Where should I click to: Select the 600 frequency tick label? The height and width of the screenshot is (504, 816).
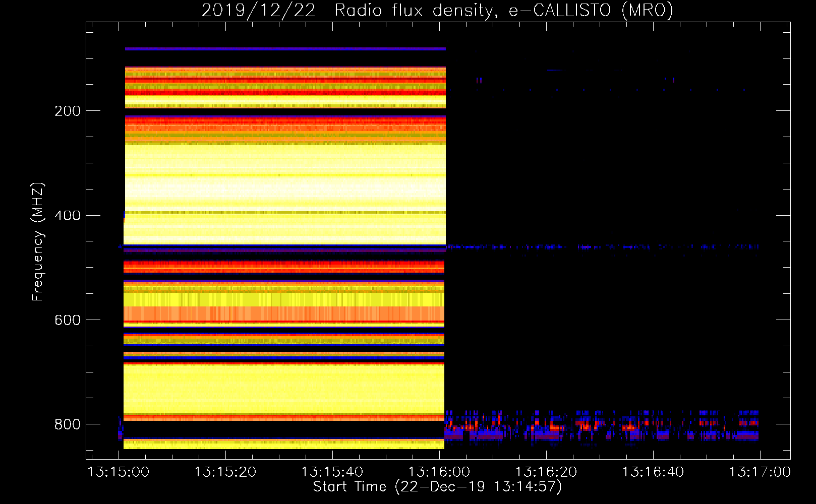[68, 321]
